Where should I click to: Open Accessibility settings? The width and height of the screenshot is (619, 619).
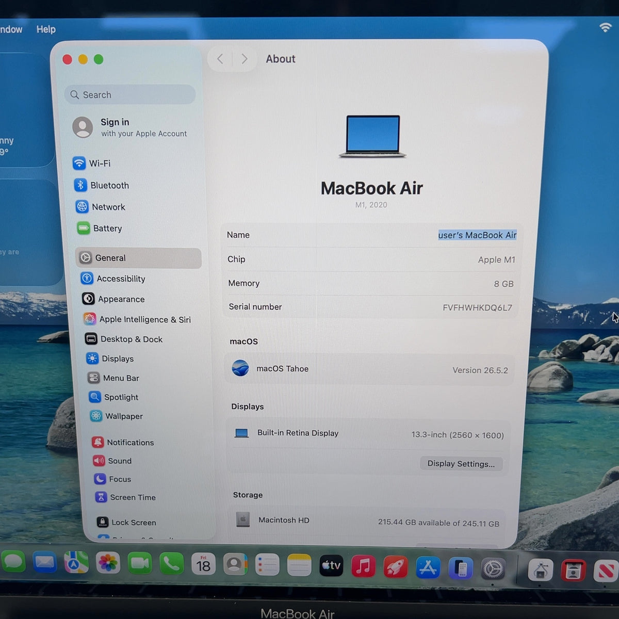(113, 279)
